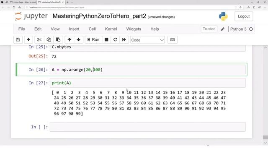Viewport: 268px width, 151px height.
Task: Click the In [27] prompt label
Action: click(38, 83)
